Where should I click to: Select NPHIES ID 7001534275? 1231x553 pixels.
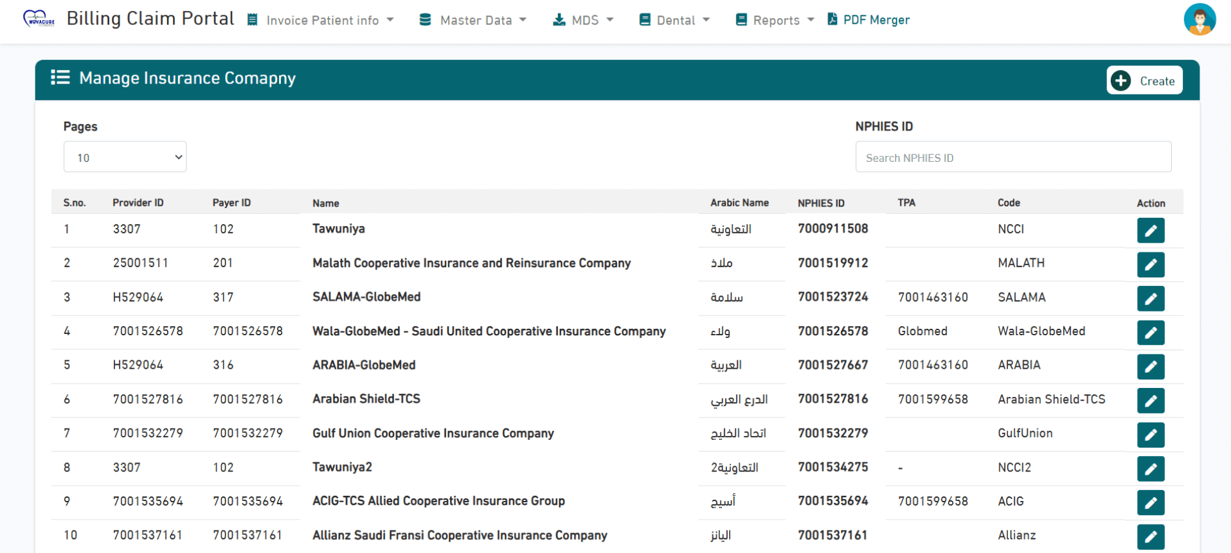click(833, 467)
